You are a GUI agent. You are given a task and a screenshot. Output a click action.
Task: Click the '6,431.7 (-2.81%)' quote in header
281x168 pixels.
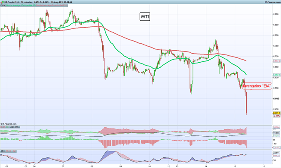(41, 2)
